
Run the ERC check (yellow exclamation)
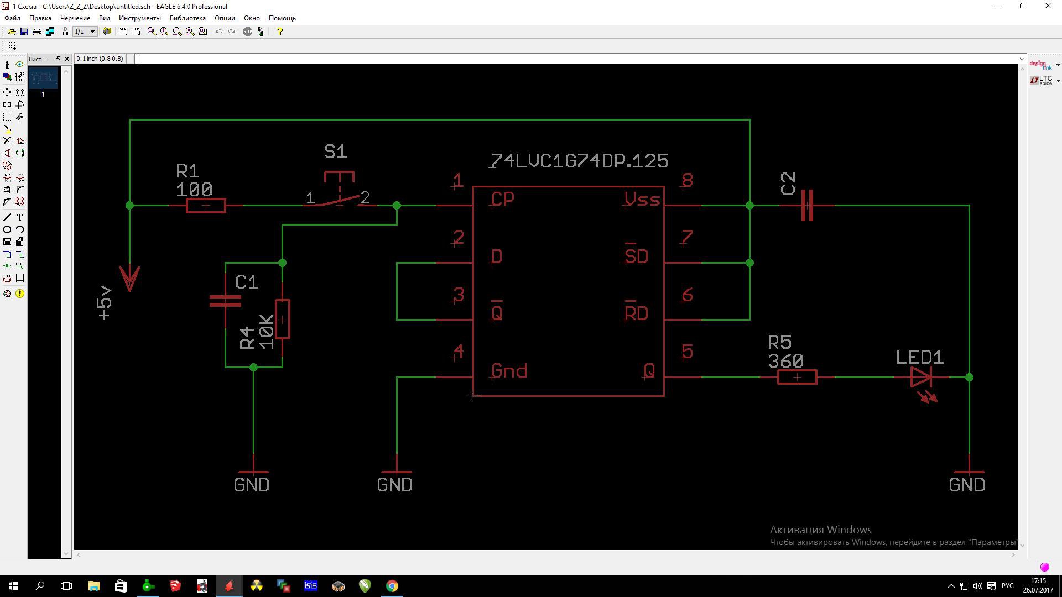tap(20, 294)
